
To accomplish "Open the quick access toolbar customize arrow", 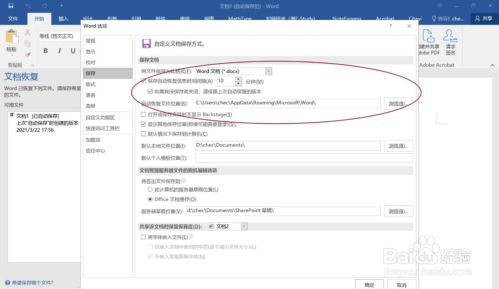I will coord(61,6).
